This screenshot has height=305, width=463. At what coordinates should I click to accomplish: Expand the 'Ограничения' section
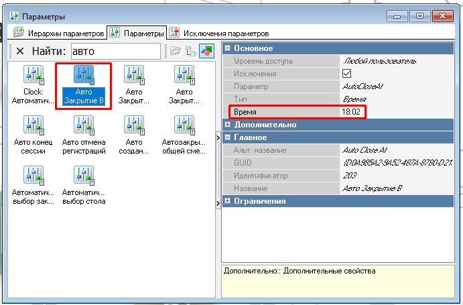click(228, 201)
